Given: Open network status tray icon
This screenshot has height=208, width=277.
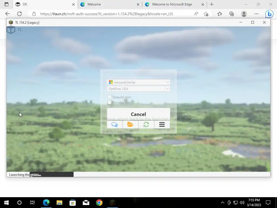Looking at the screenshot, I should (x=236, y=203).
